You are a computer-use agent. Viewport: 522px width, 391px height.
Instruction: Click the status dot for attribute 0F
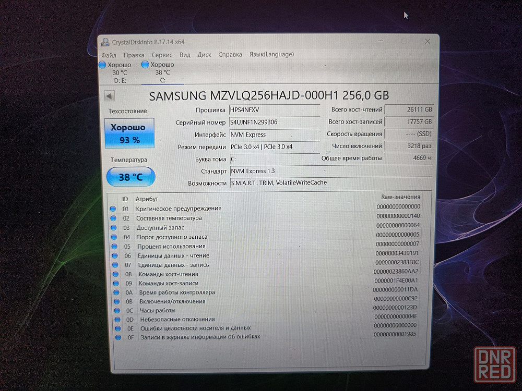click(118, 337)
